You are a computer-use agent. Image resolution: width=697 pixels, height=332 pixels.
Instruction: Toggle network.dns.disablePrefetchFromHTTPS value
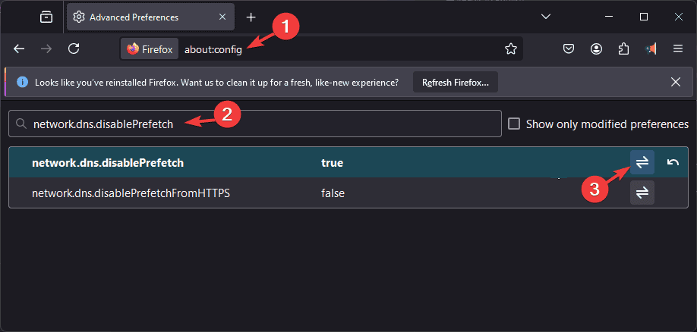click(x=642, y=193)
